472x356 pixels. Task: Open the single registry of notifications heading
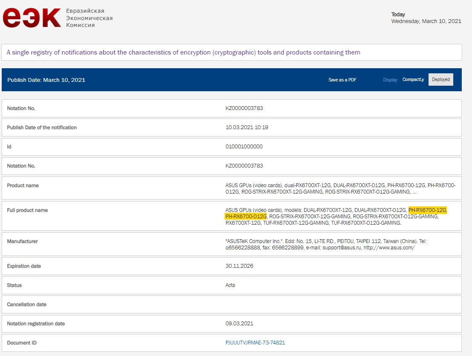(x=183, y=52)
